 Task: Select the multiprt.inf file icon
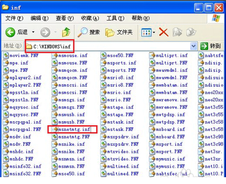(152, 55)
